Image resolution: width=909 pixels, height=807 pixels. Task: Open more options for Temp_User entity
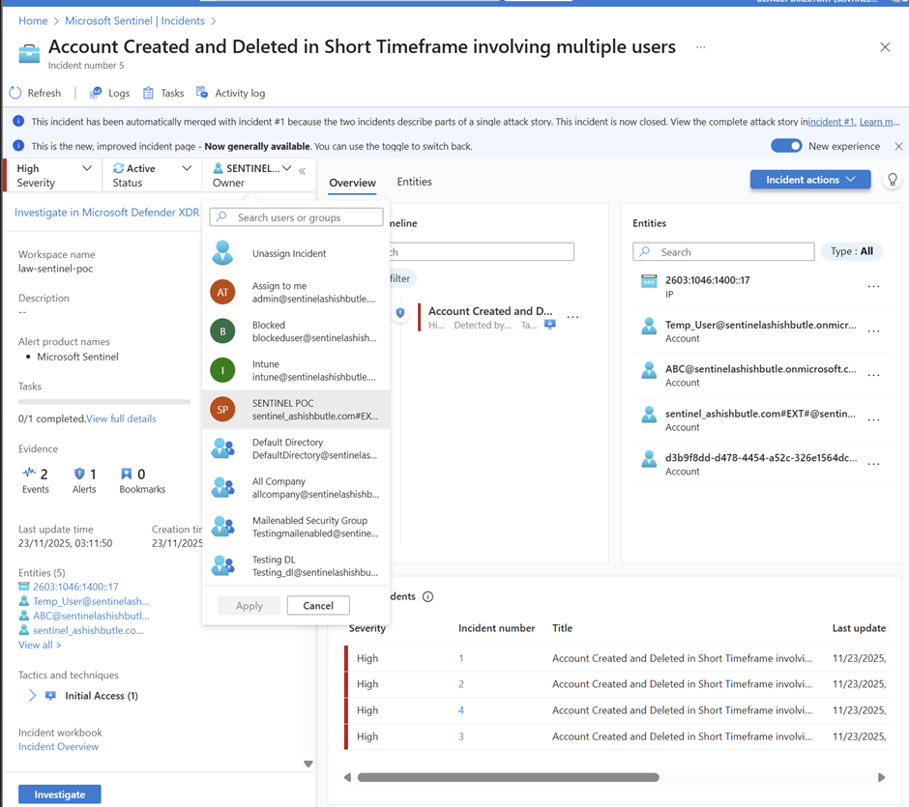873,331
